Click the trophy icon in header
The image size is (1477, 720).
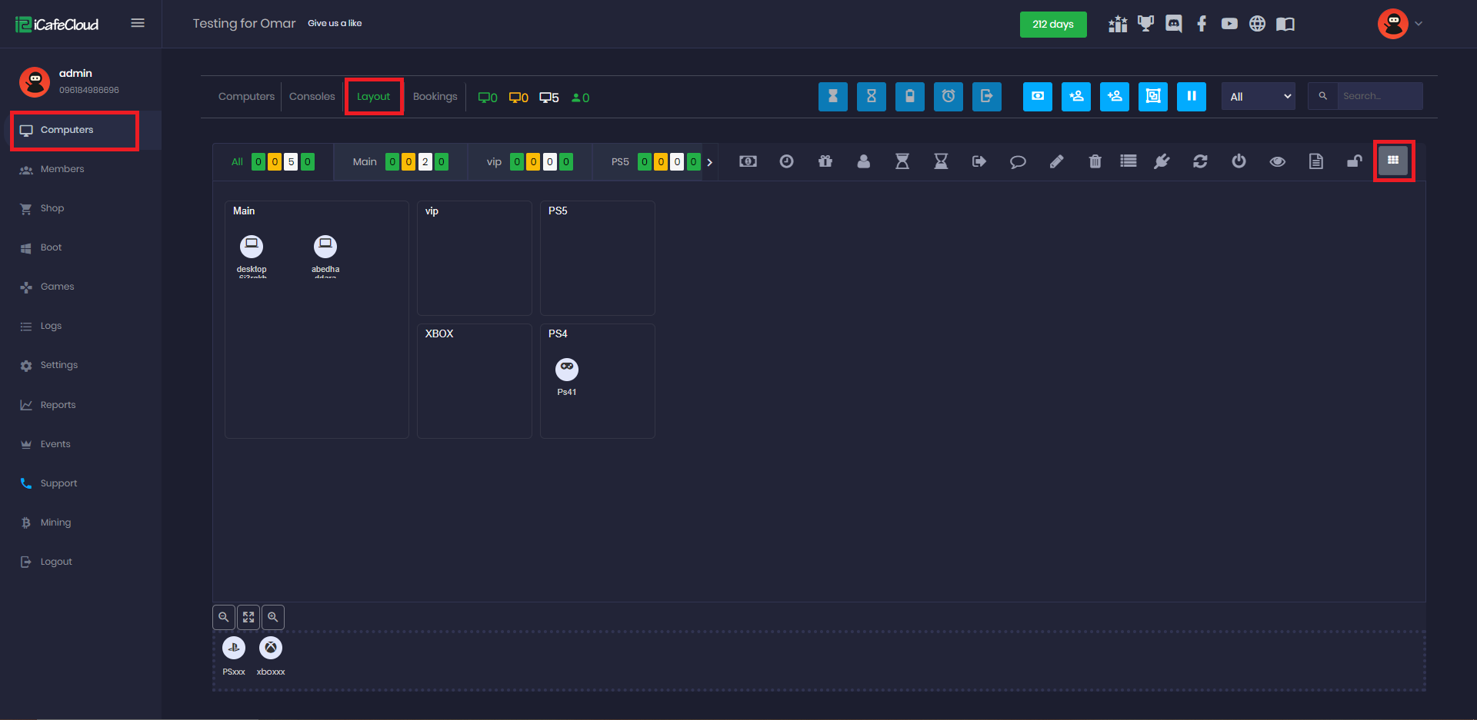[1145, 24]
